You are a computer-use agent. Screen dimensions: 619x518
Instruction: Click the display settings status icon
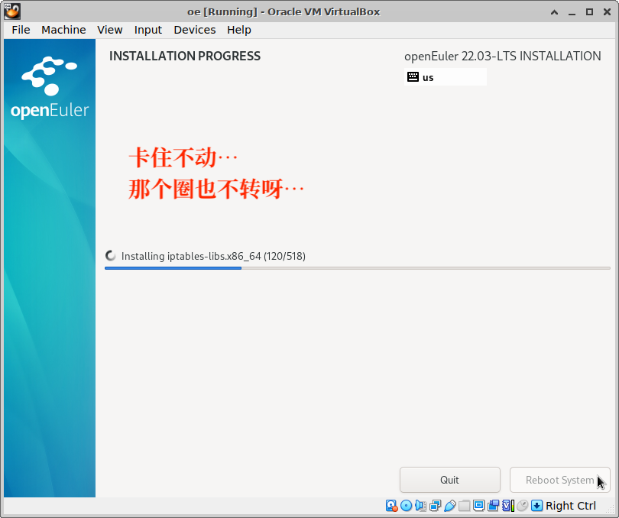tap(479, 506)
